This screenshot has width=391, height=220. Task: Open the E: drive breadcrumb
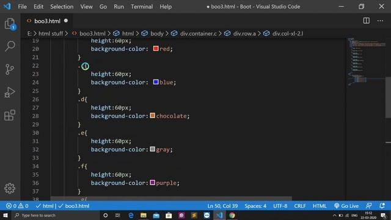click(x=29, y=34)
